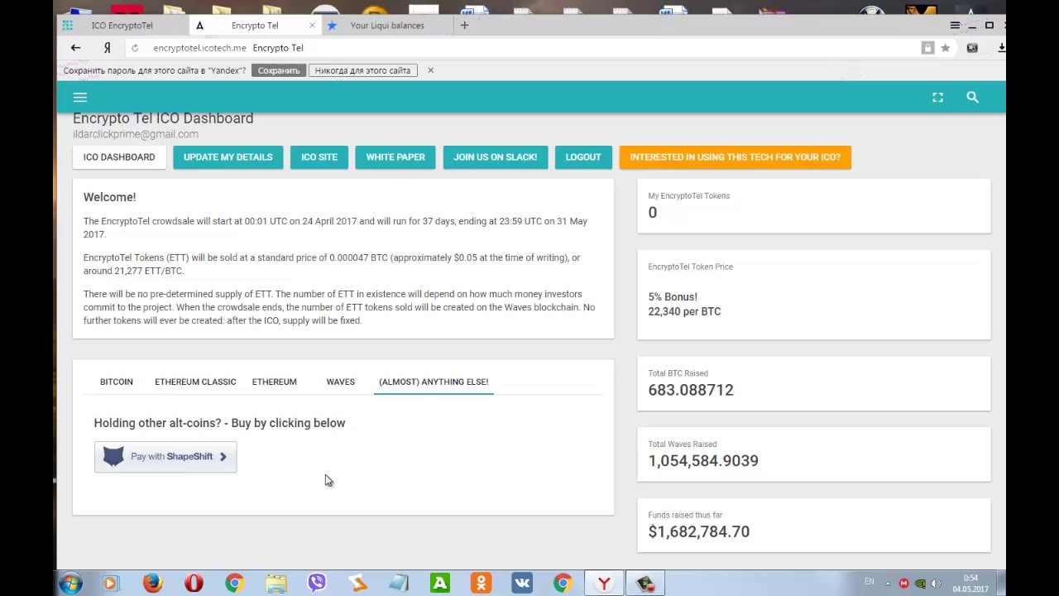Open media player icon in taskbar
Viewport: 1059px width, 596px height.
click(x=111, y=584)
